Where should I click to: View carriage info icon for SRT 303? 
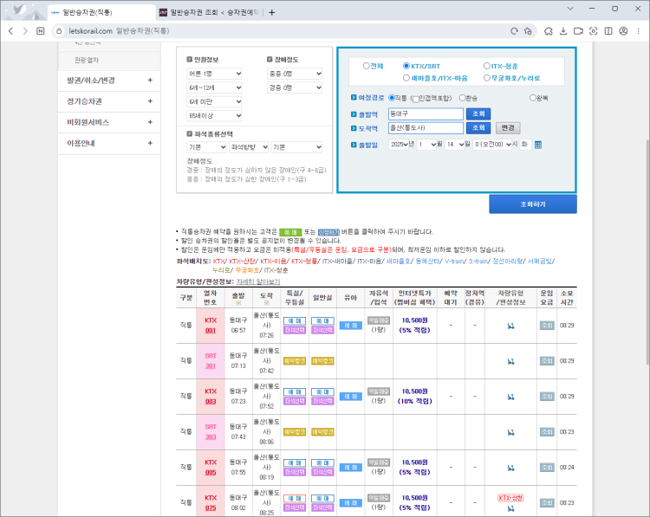510,432
